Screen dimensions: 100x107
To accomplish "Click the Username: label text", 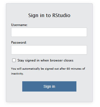I will pyautogui.click(x=20, y=25).
